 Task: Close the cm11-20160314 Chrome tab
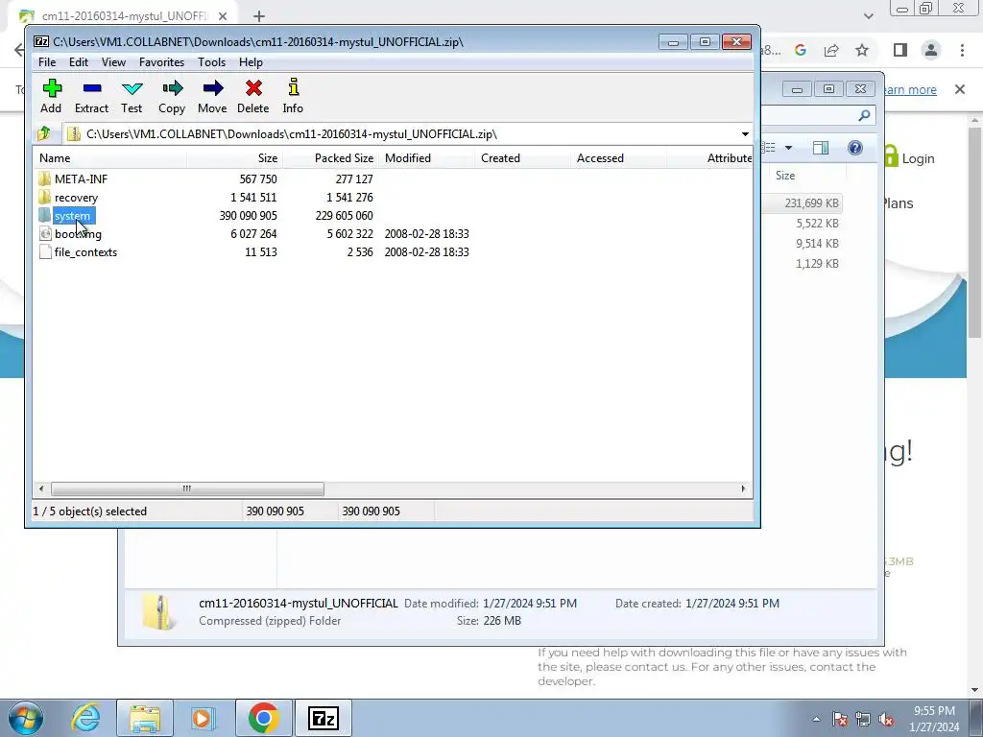click(x=223, y=16)
